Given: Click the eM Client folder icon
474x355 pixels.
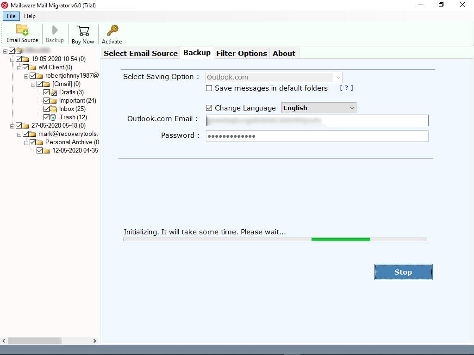Looking at the screenshot, I should coord(32,67).
